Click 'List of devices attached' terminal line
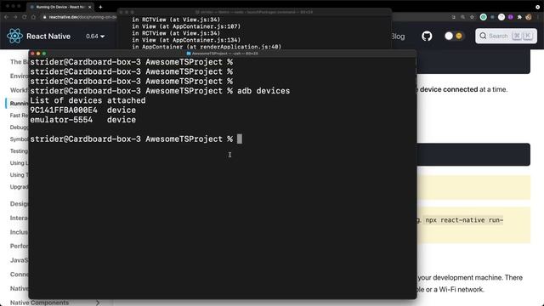The image size is (544, 306). (88, 100)
